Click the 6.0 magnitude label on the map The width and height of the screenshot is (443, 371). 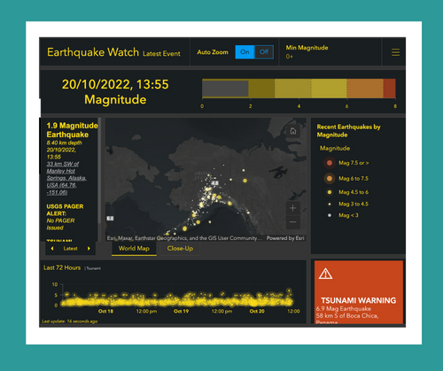(x=110, y=219)
